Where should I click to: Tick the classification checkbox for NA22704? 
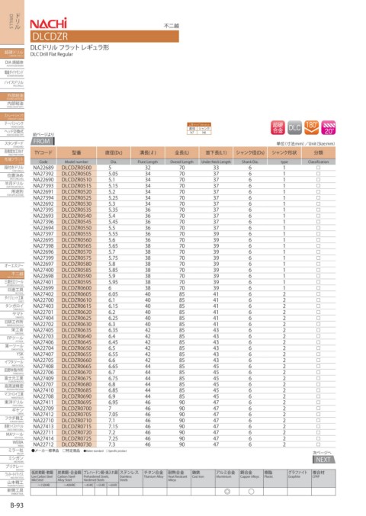[x=318, y=348]
